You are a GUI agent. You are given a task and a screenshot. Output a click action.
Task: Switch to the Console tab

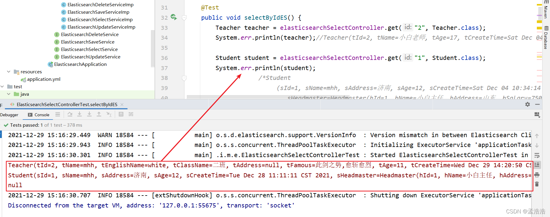tap(39, 115)
